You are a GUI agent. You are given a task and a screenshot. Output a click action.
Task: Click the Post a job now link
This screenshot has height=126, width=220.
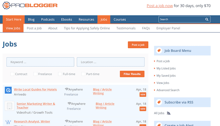(x=160, y=6)
